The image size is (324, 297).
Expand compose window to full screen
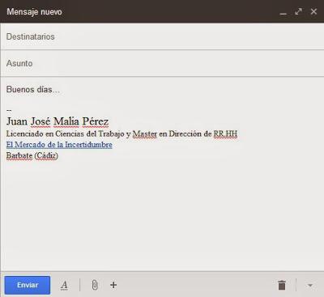click(x=298, y=11)
